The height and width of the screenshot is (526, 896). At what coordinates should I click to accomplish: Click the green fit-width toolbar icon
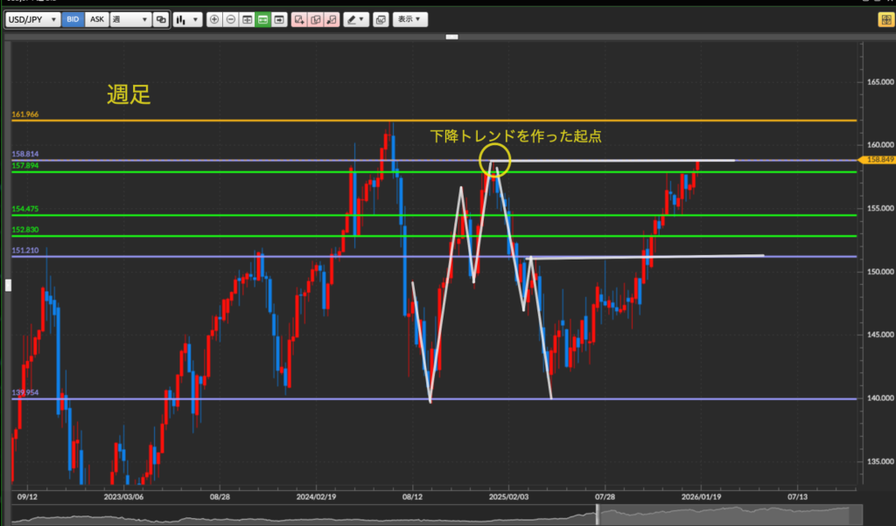262,19
